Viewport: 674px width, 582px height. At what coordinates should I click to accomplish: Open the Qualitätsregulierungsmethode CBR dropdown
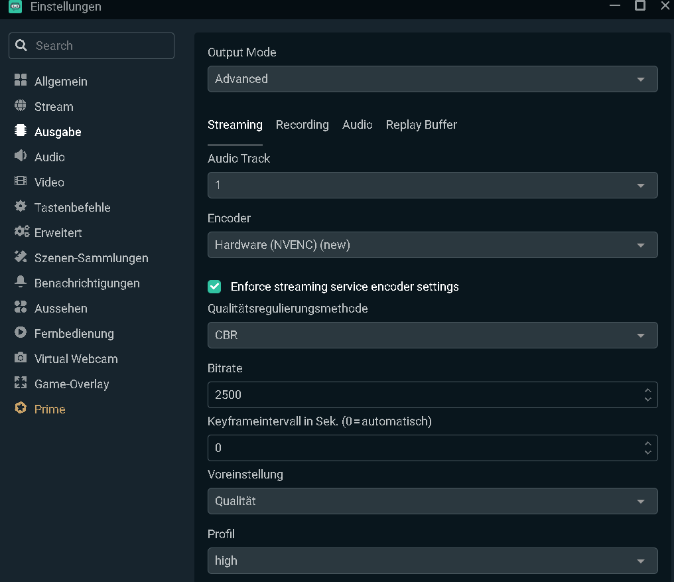pos(432,335)
